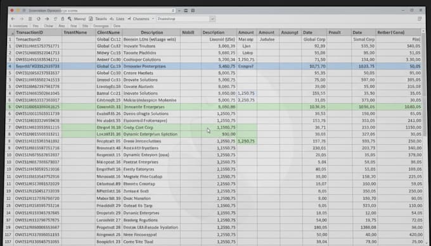Click the middle window-layout icon in title bar
Viewport: 431px width, 246px height.
pos(186,10)
